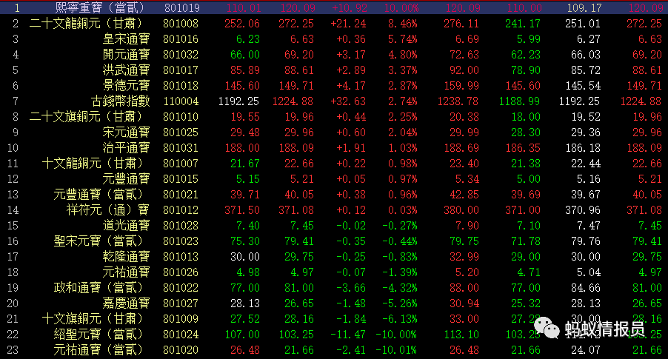This screenshot has height=359, width=668.
Task: Open 十文龍銅元（甘肅） entry
Action: pos(93,164)
